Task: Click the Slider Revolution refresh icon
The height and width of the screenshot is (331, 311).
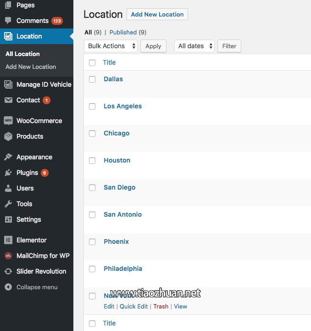Action: point(8,271)
